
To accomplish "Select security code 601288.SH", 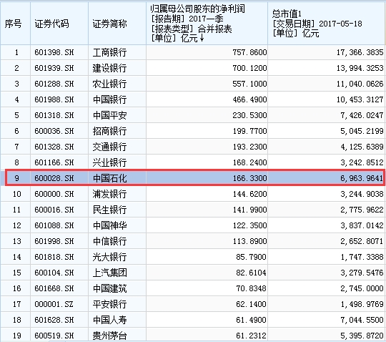I will click(54, 84).
